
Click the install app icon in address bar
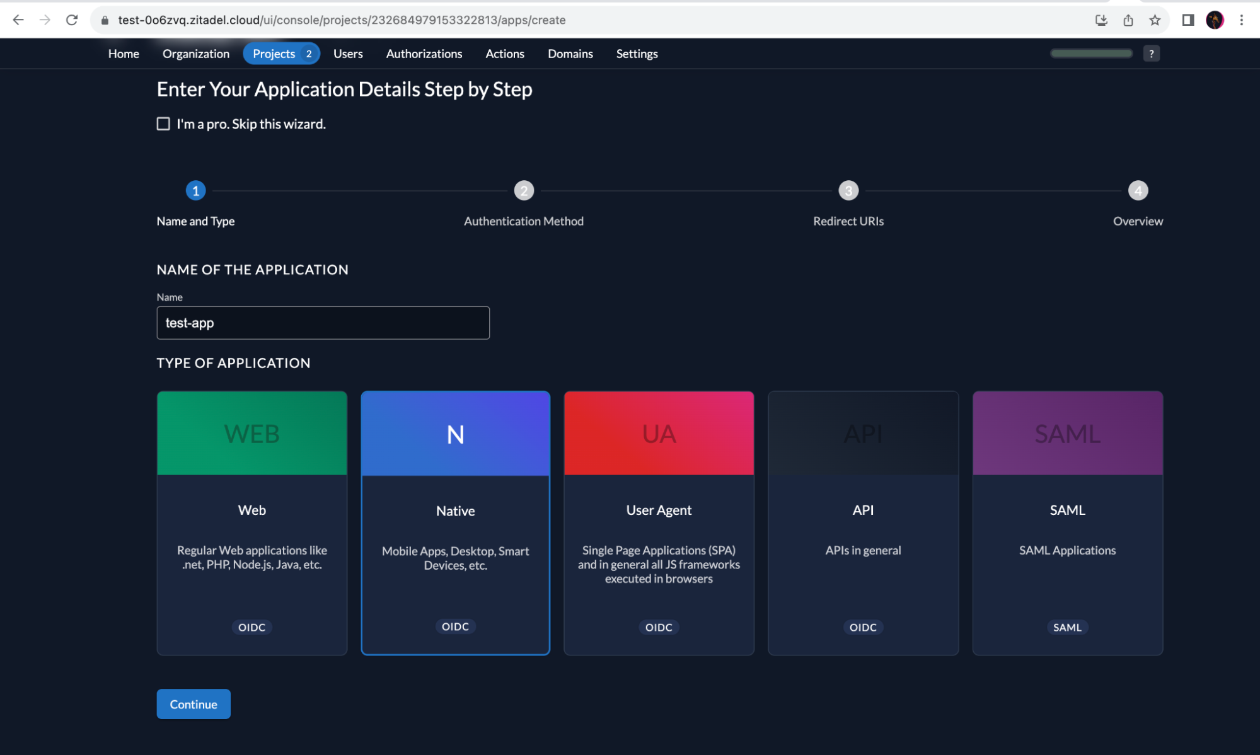point(1101,20)
